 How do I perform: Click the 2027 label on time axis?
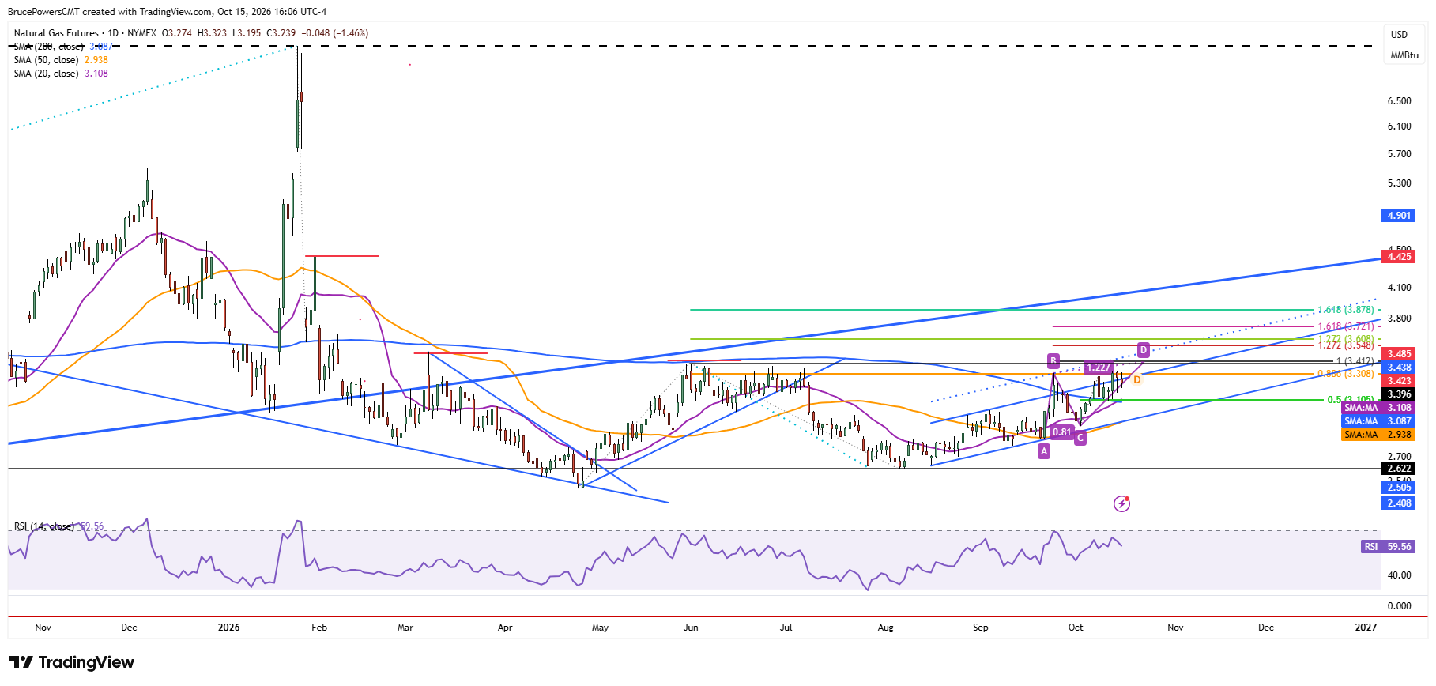[1366, 628]
